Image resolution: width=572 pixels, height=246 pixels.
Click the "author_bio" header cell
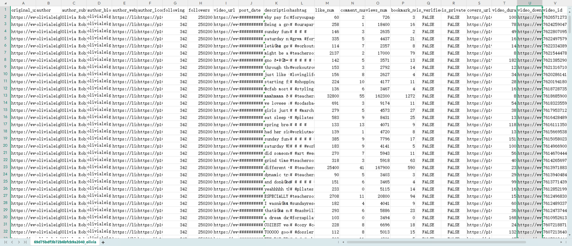coord(99,10)
